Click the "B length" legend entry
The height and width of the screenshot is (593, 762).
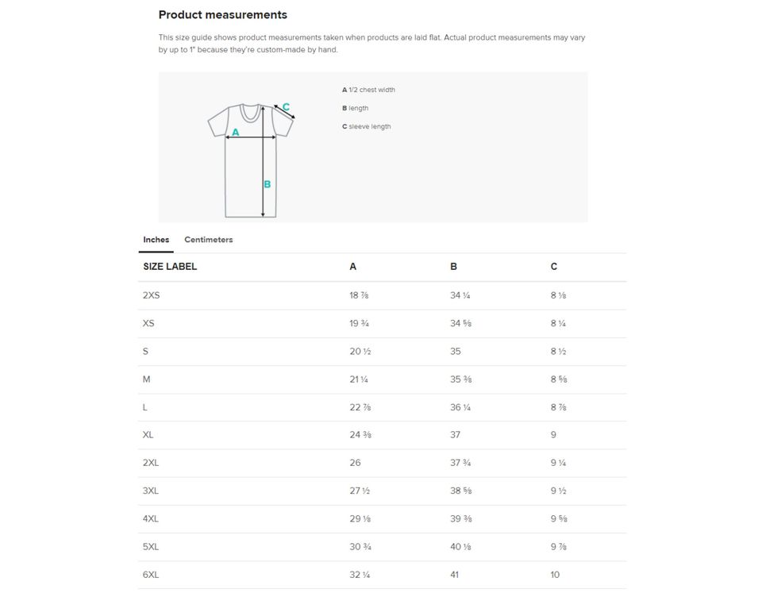[356, 108]
